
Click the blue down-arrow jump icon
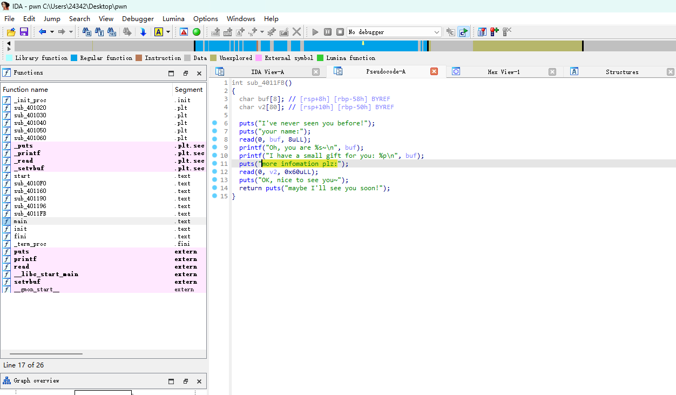click(x=143, y=32)
